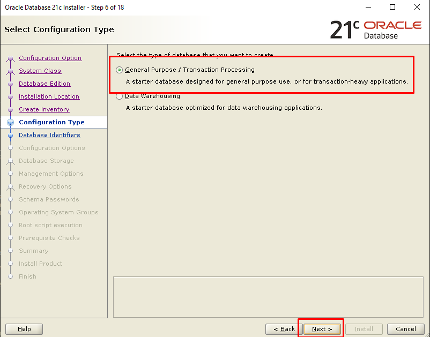Close the installer window

point(417,7)
